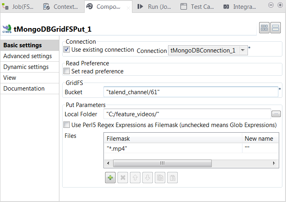Switch to the Test Cases tab
This screenshot has height=202, width=286.
click(198, 6)
